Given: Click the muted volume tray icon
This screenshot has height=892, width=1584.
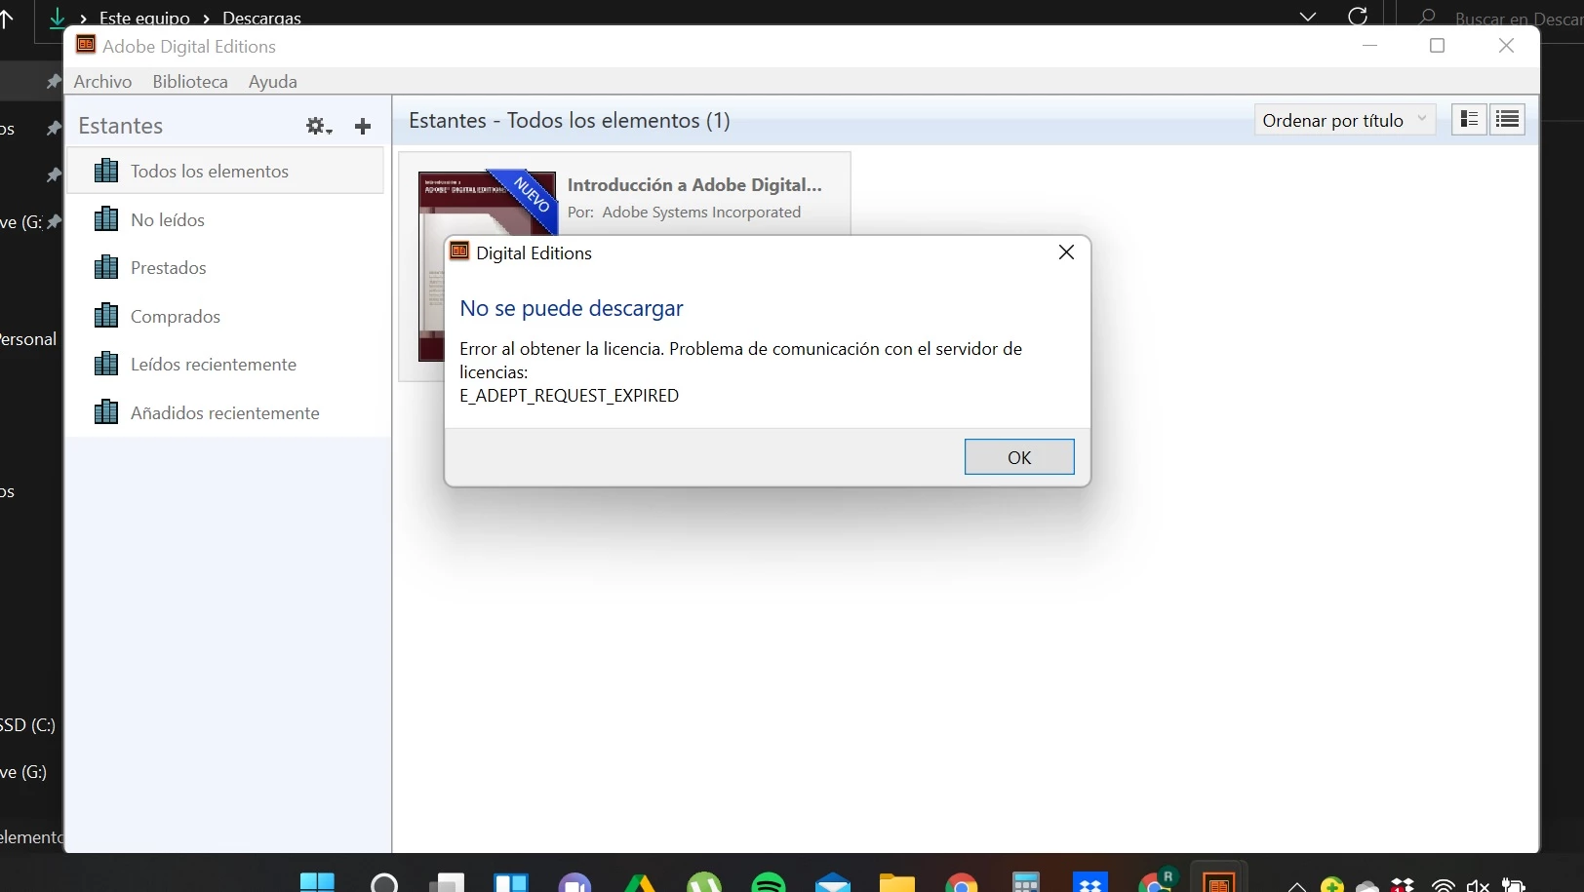Looking at the screenshot, I should [1478, 885].
